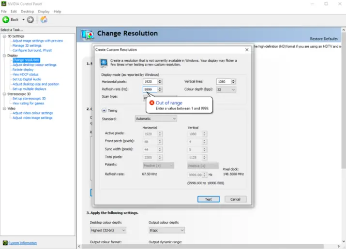The width and height of the screenshot is (346, 249).
Task: Click the 'Out of range' error text
Action: (169, 103)
